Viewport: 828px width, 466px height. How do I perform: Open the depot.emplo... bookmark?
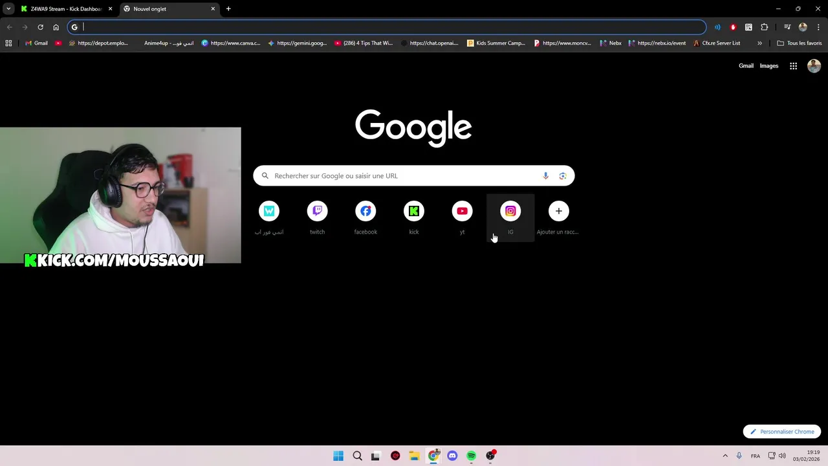[x=98, y=43]
